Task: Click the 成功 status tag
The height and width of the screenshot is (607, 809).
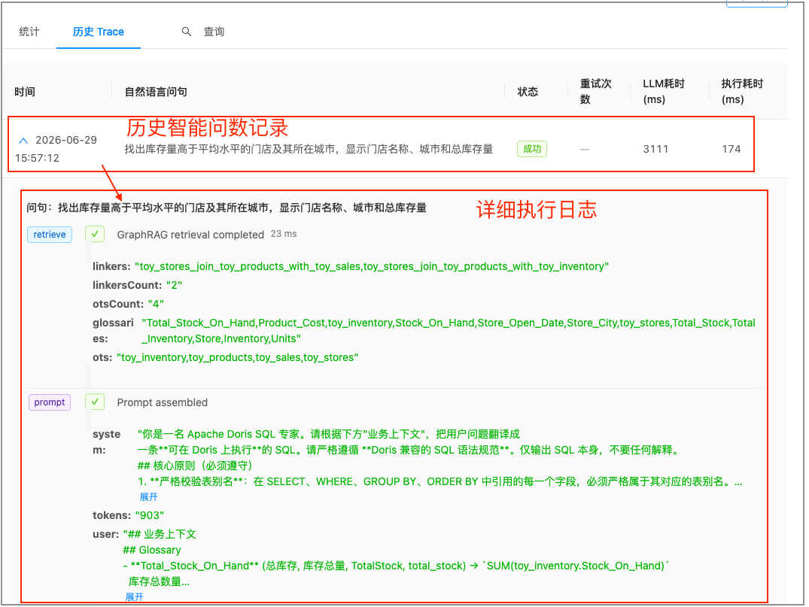Action: pyautogui.click(x=532, y=149)
